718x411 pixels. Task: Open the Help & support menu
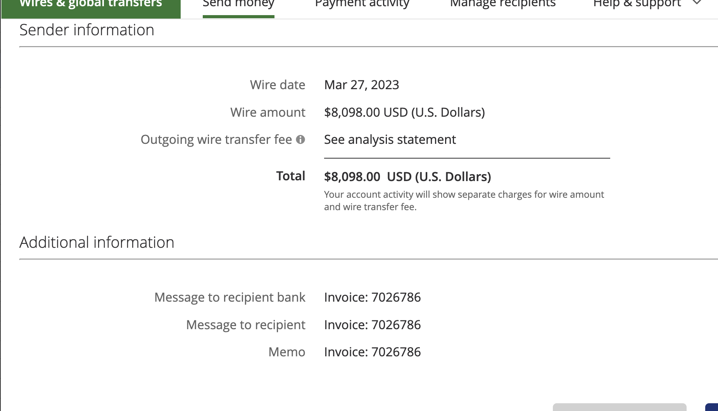tap(637, 4)
